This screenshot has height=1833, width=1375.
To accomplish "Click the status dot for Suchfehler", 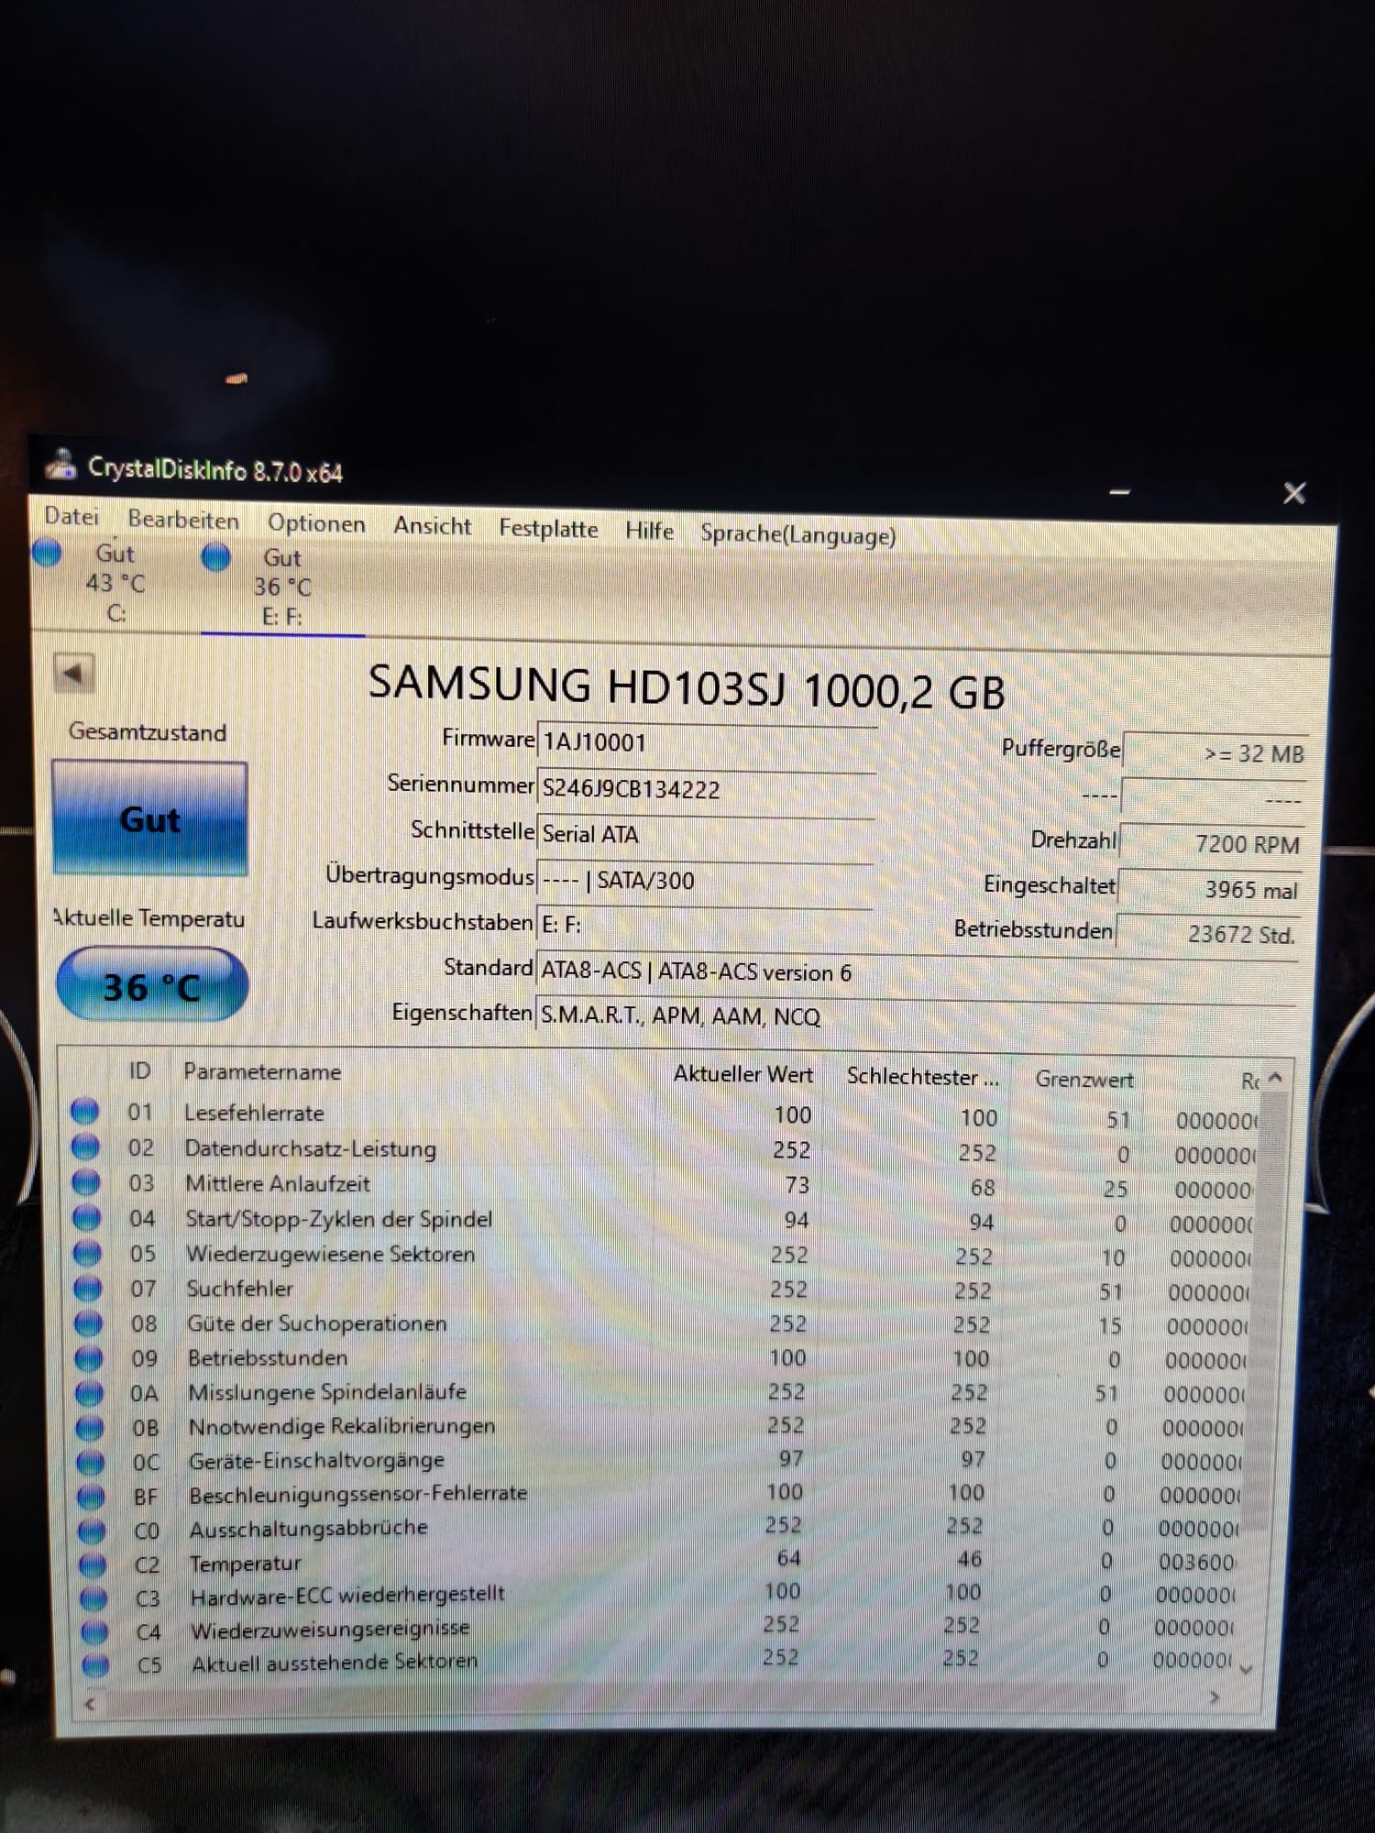I will pos(87,1288).
